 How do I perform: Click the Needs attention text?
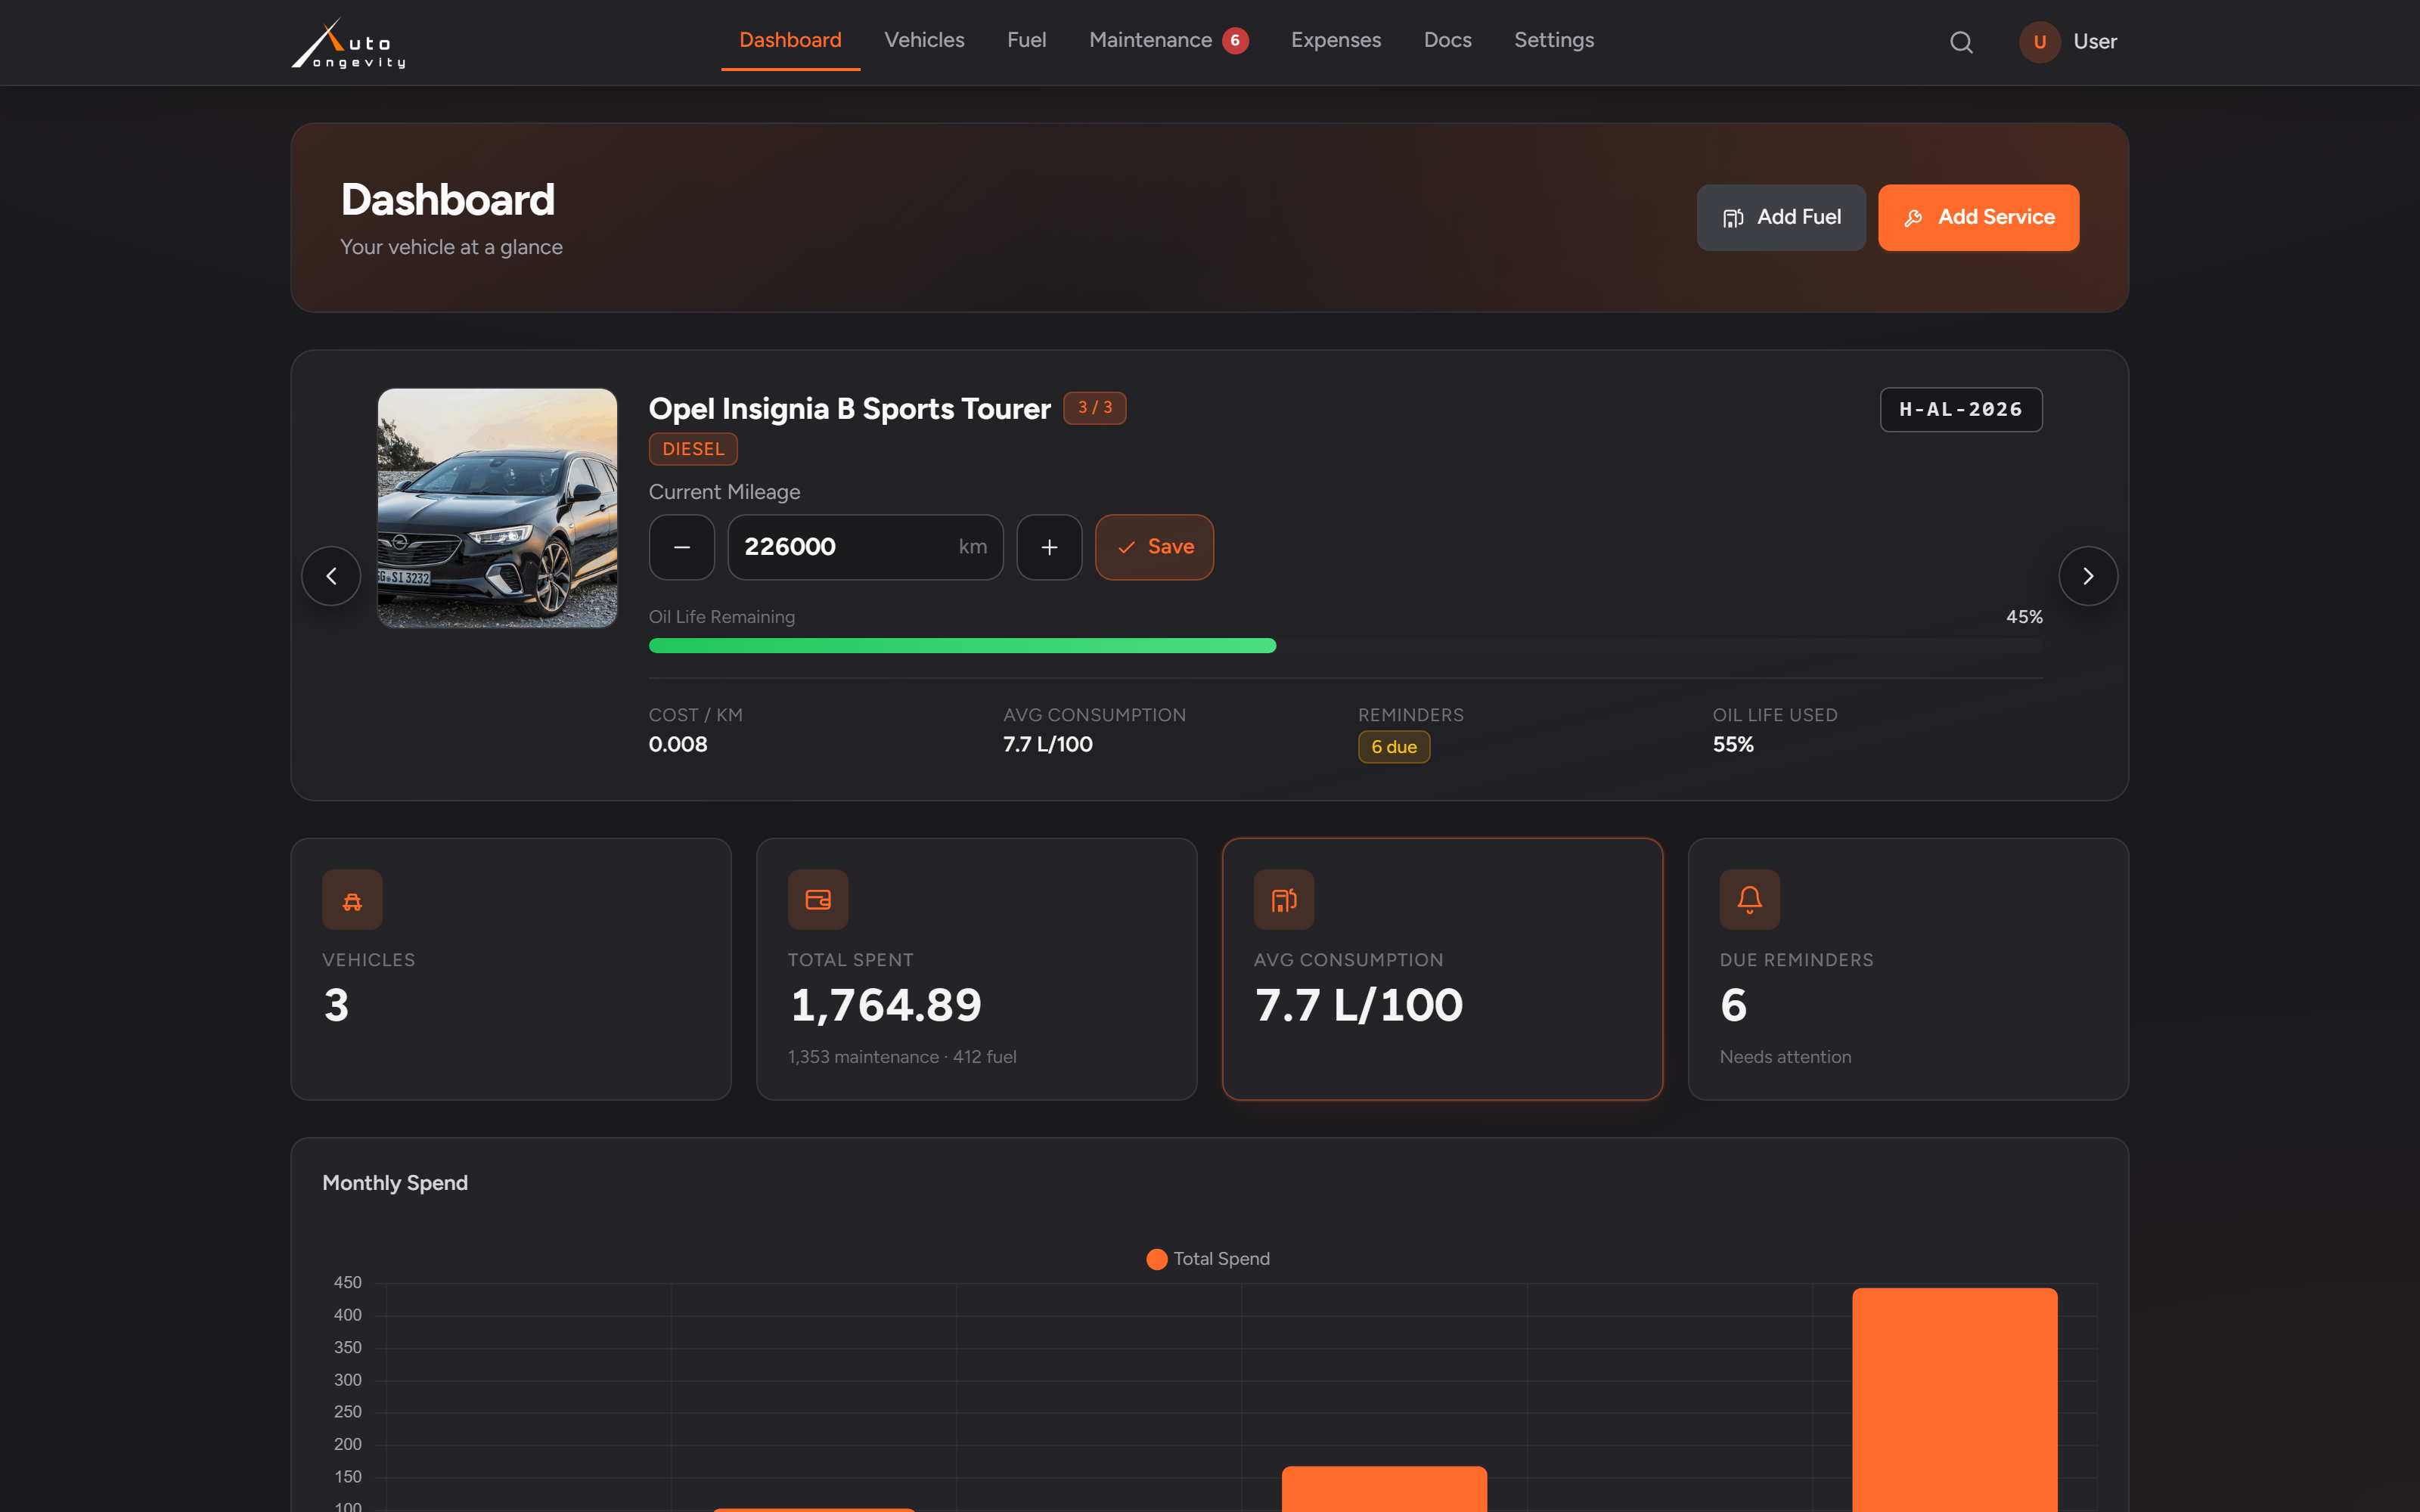(1785, 1057)
